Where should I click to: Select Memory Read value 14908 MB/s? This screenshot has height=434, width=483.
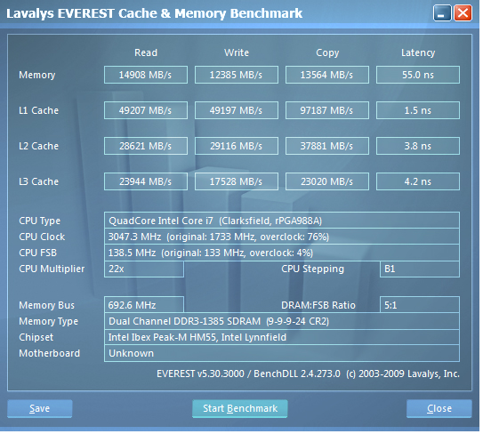pos(146,75)
